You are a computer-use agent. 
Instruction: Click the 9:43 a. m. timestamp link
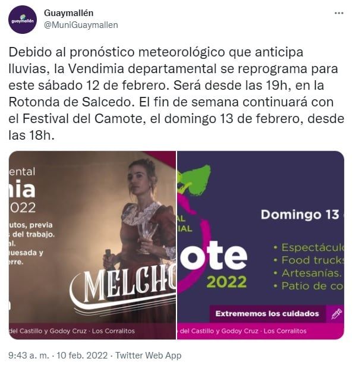pos(29,356)
